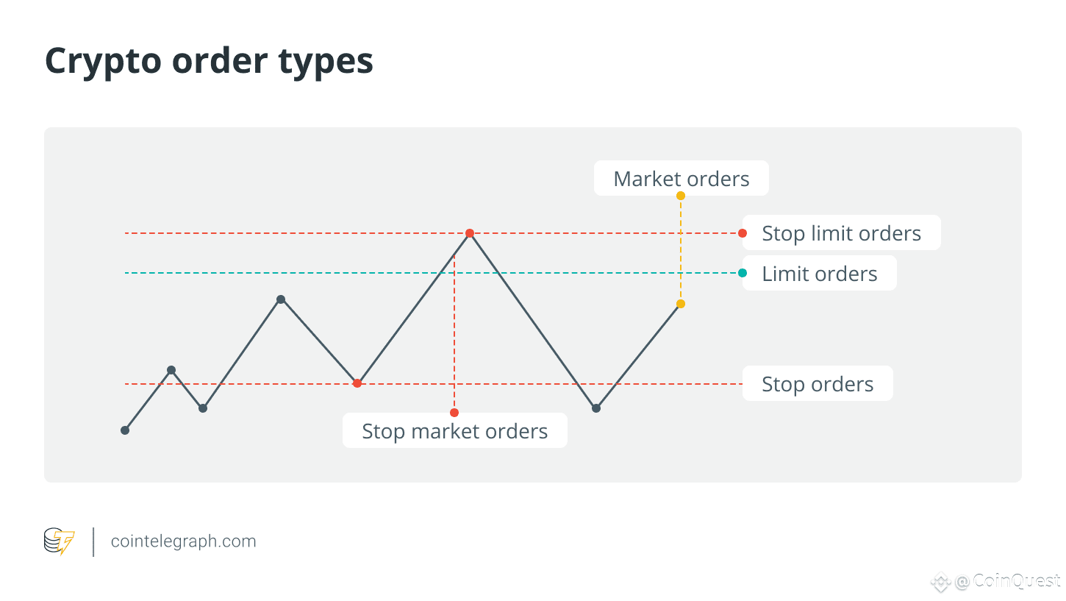Click the red dot above Stop market orders
Screen dimensions: 1066x601
454,413
